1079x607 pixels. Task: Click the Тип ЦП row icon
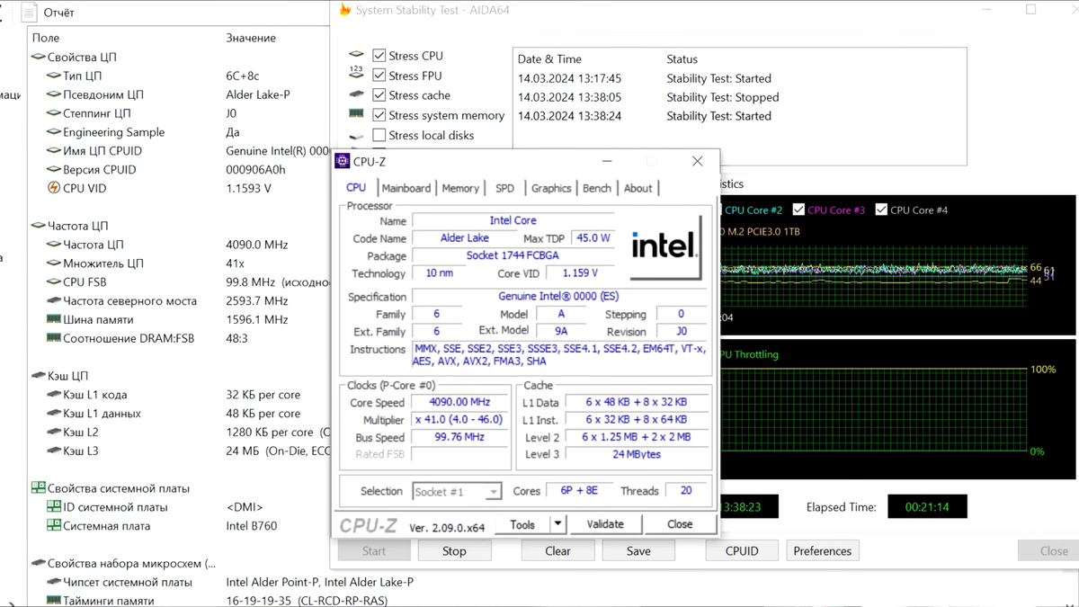53,76
